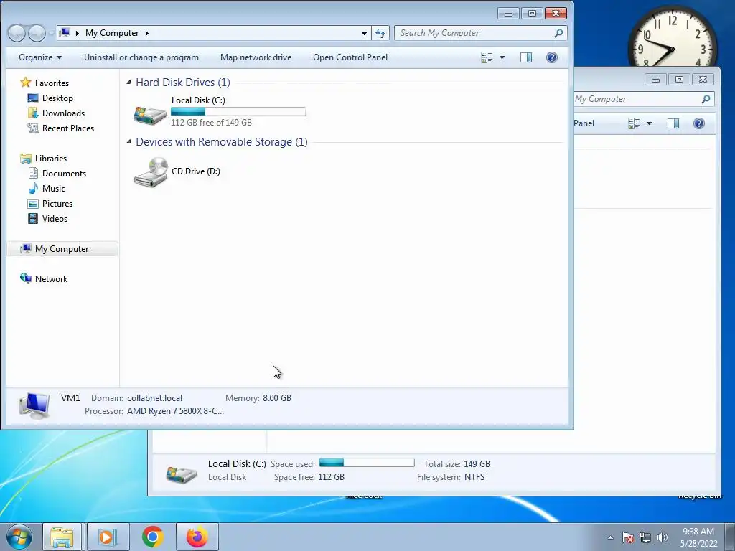Image resolution: width=735 pixels, height=551 pixels.
Task: Launch Windows Media Player from taskbar
Action: tap(108, 537)
